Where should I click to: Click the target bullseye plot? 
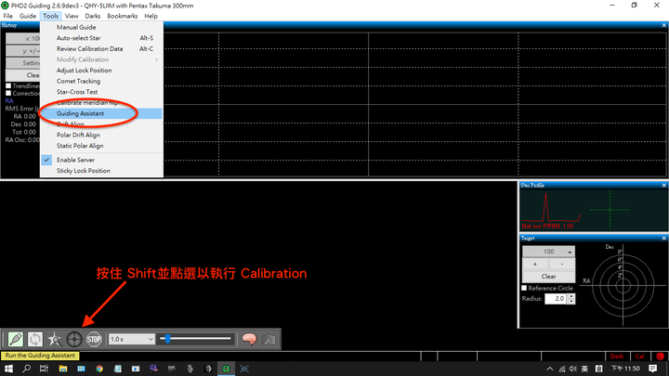623,286
